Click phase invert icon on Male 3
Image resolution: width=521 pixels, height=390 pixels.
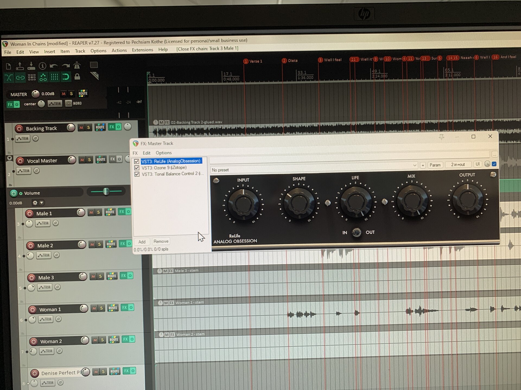pyautogui.click(x=58, y=287)
